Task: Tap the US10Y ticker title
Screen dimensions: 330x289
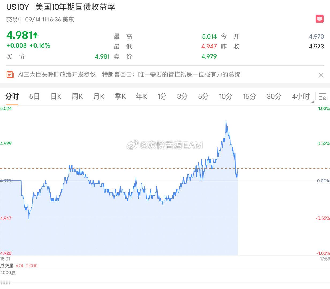Action: tap(18, 7)
